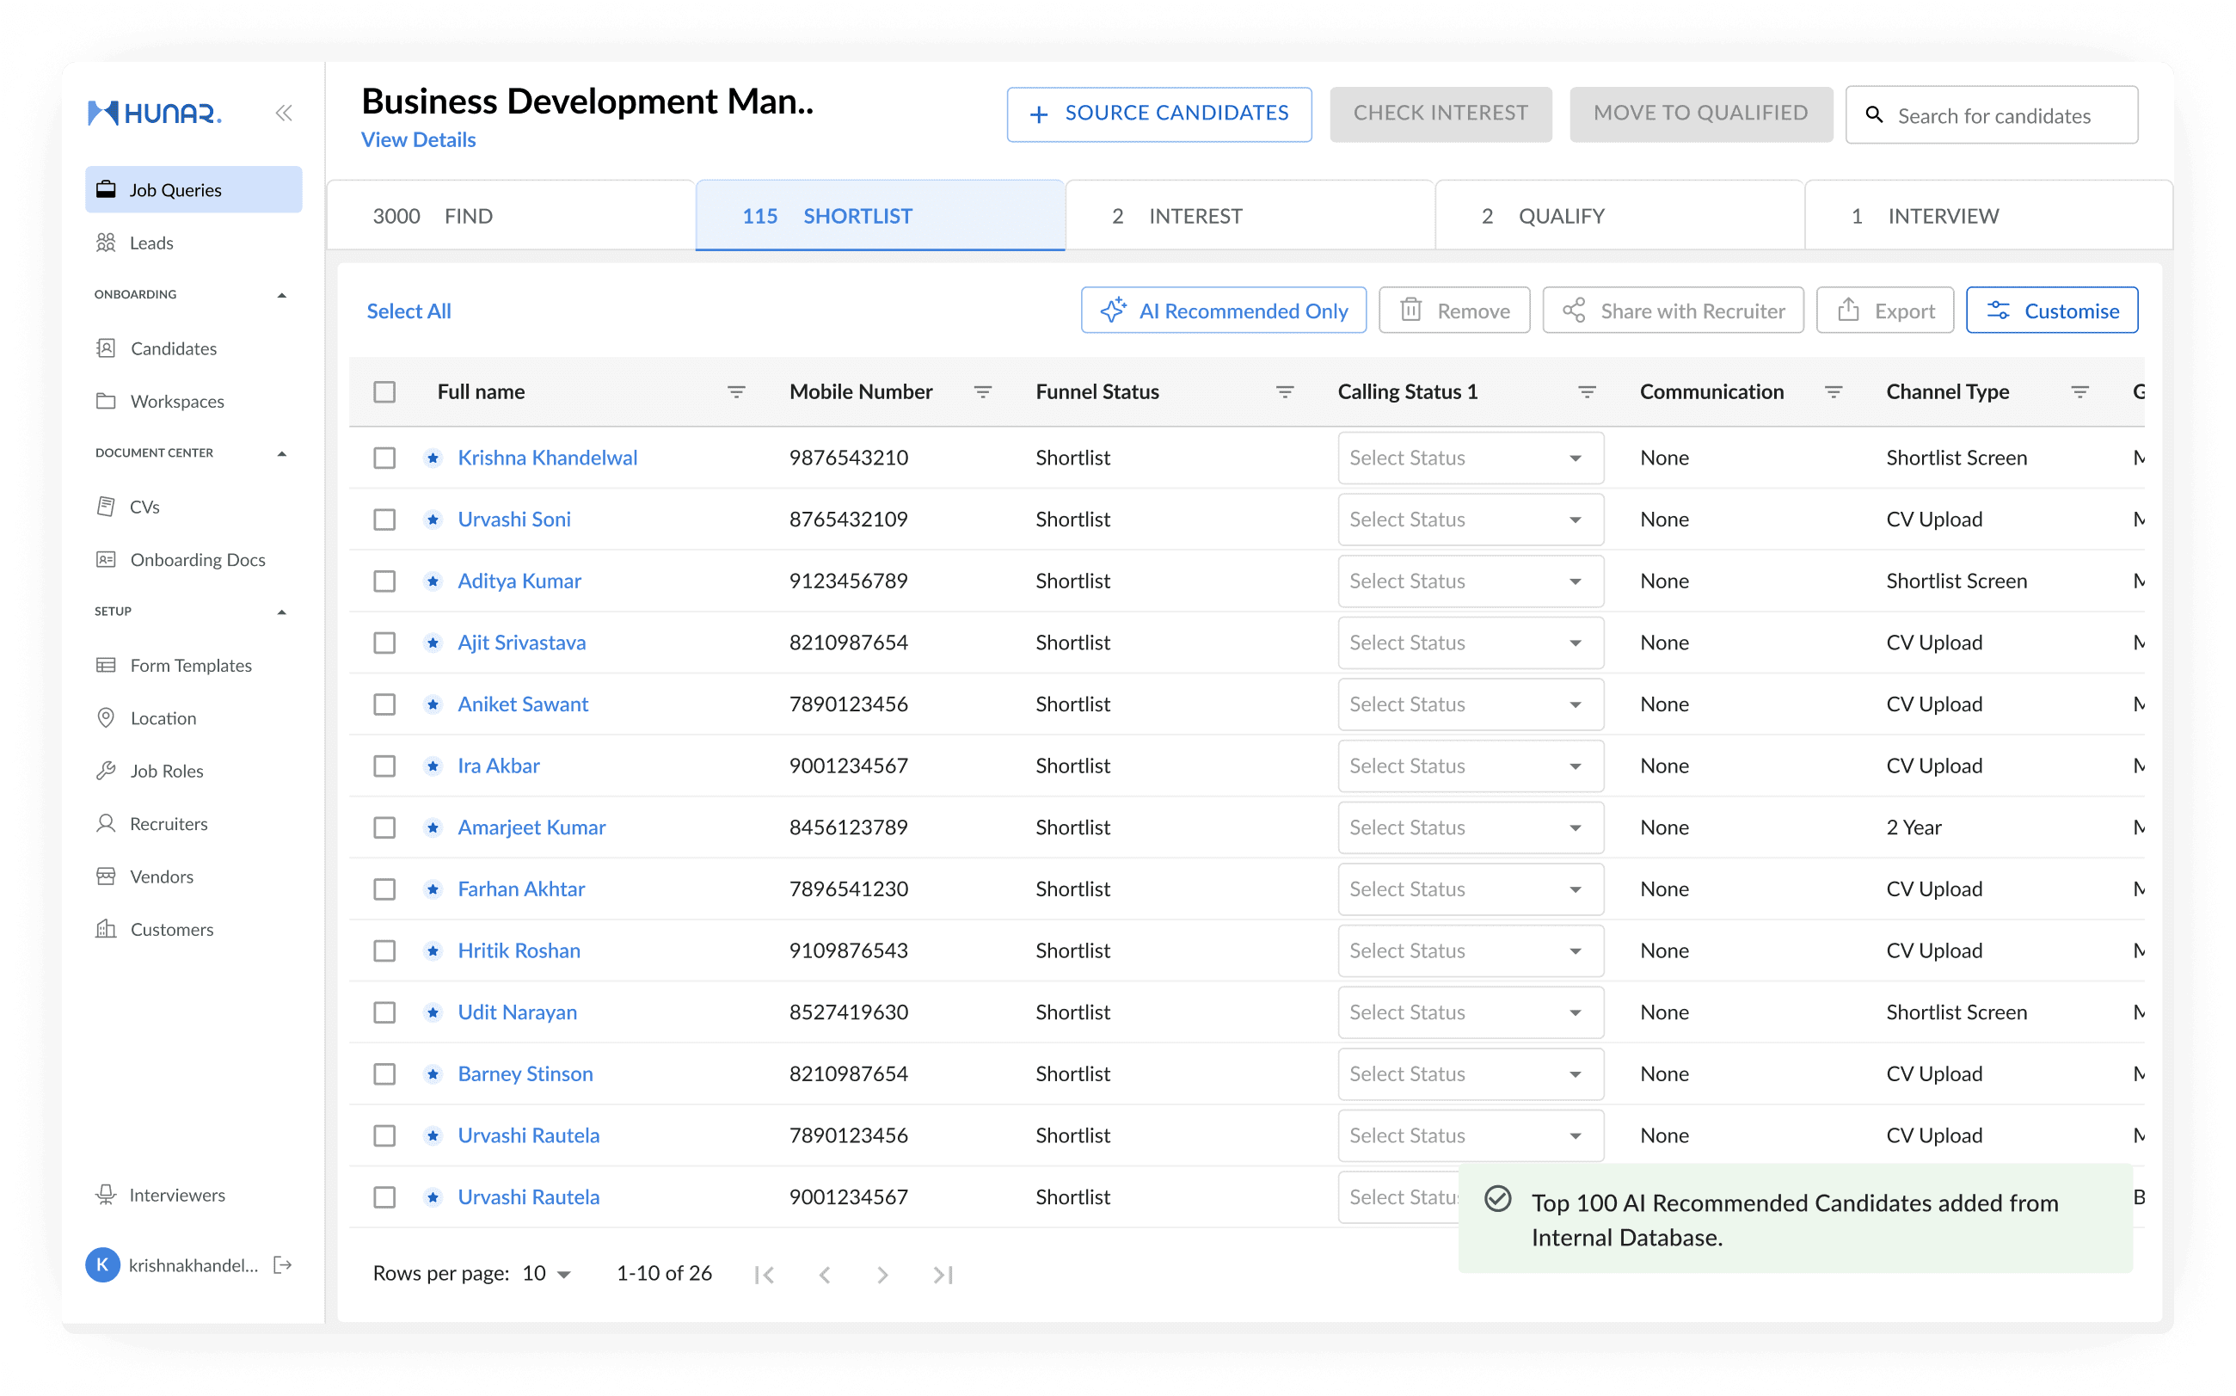Select the checkbox for Hritik Roshan row
This screenshot has width=2236, height=1396.
[384, 951]
